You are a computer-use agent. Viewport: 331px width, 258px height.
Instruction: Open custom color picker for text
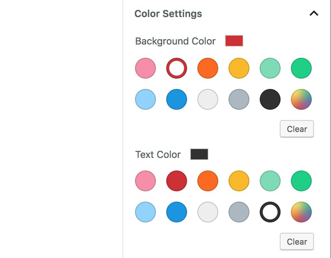click(301, 212)
